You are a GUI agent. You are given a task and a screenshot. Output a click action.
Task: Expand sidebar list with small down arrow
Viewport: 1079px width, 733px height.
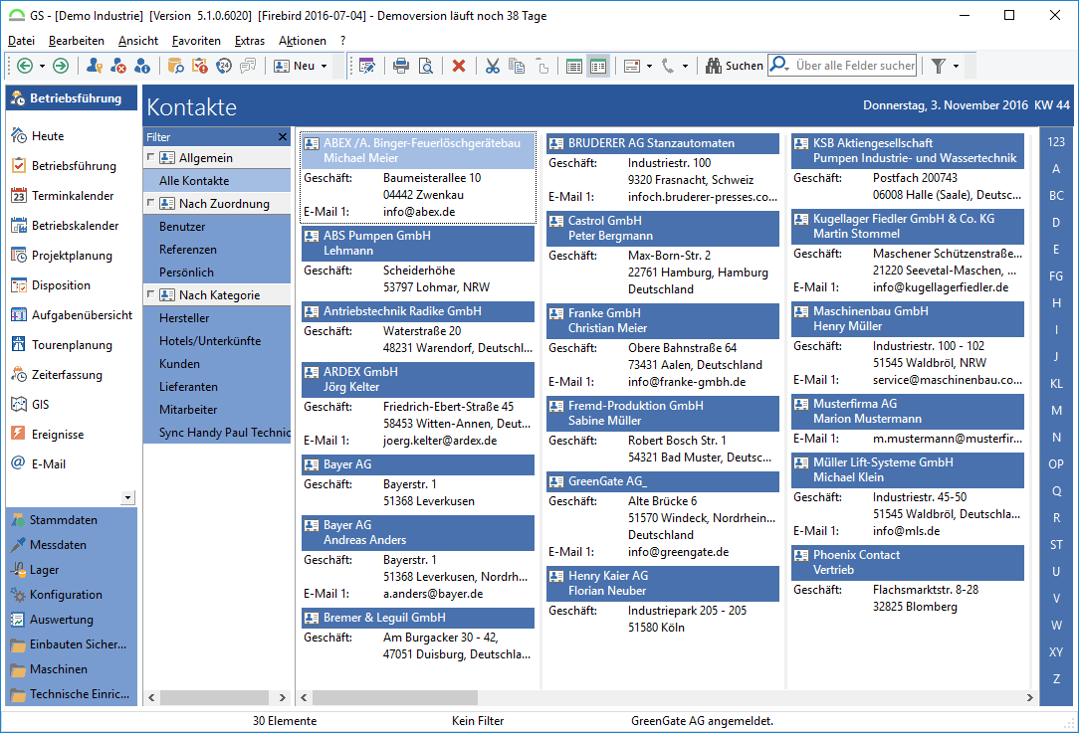pyautogui.click(x=127, y=497)
